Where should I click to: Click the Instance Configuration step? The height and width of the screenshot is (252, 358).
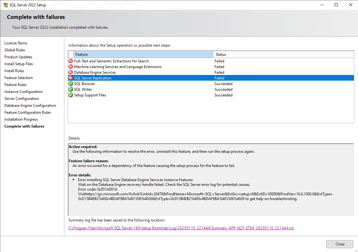pyautogui.click(x=23, y=92)
